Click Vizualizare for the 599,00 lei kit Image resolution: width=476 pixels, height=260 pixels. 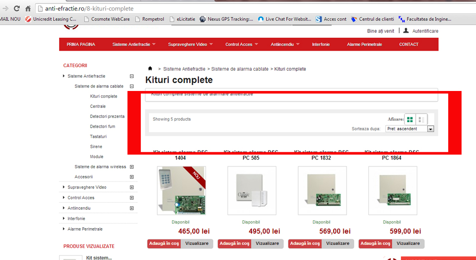408,244
